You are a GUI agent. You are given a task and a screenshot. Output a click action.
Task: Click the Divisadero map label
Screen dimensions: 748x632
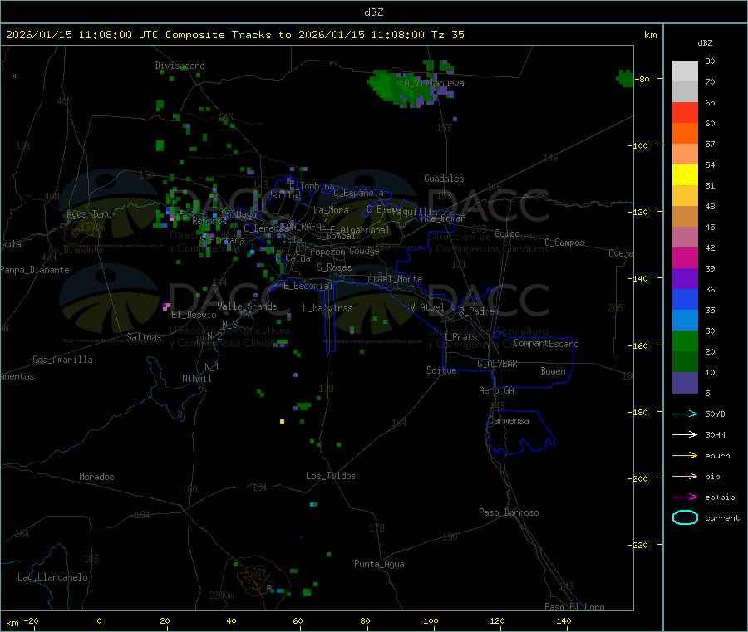pyautogui.click(x=180, y=66)
